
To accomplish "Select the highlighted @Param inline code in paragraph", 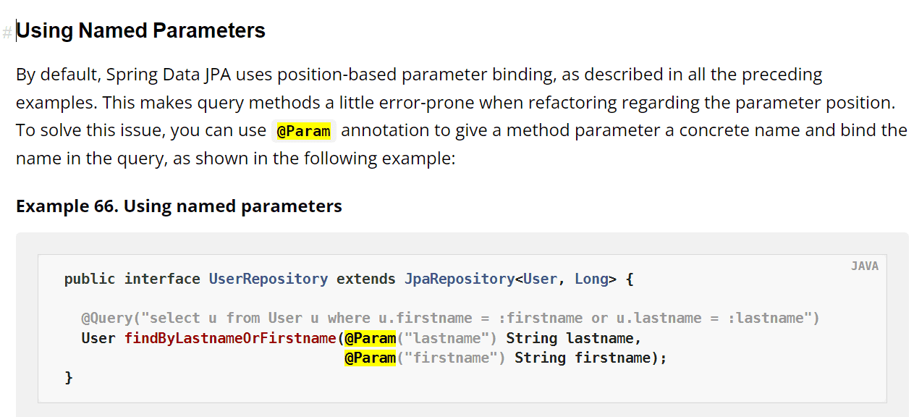I will [x=304, y=132].
